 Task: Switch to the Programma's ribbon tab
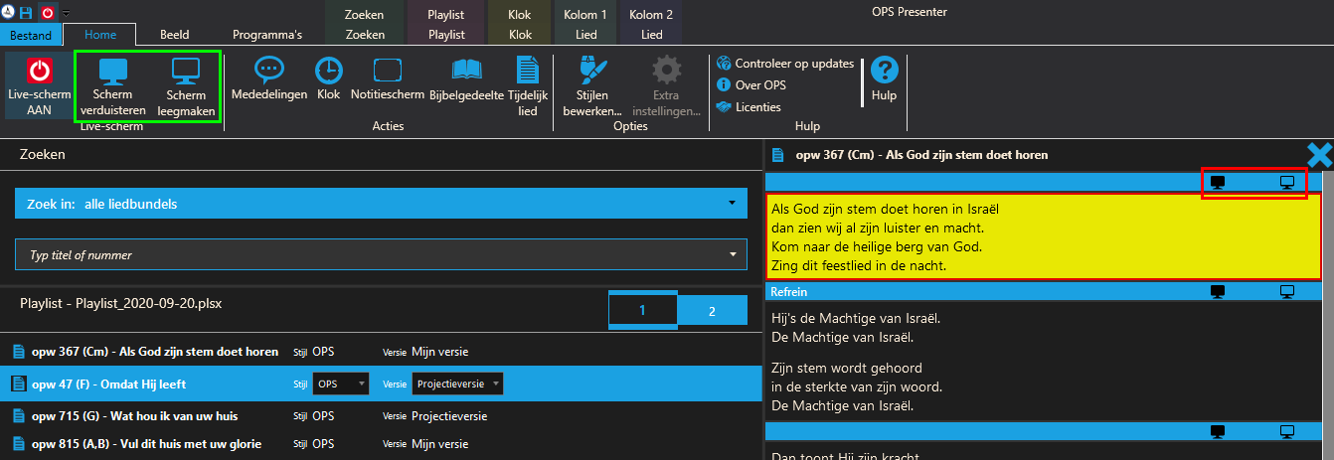[267, 34]
